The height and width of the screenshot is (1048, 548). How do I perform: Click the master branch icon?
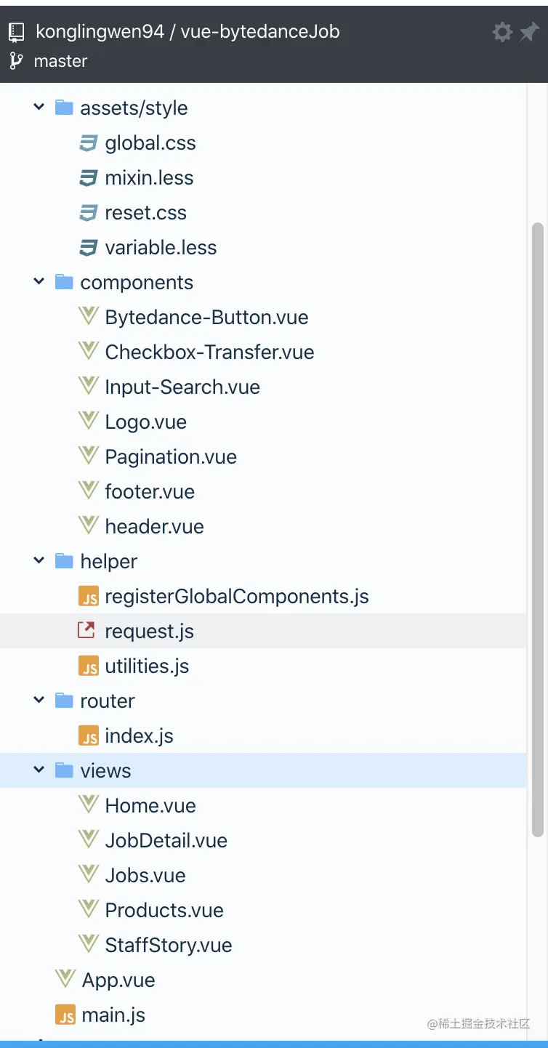pyautogui.click(x=17, y=61)
